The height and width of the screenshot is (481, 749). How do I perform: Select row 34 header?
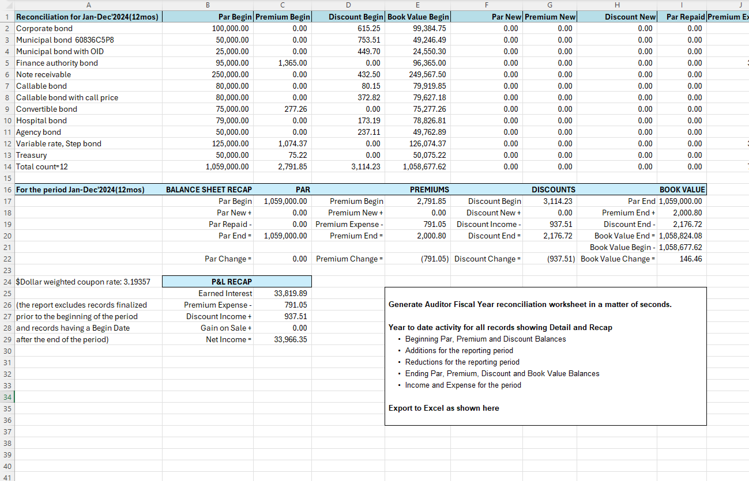[x=7, y=397]
